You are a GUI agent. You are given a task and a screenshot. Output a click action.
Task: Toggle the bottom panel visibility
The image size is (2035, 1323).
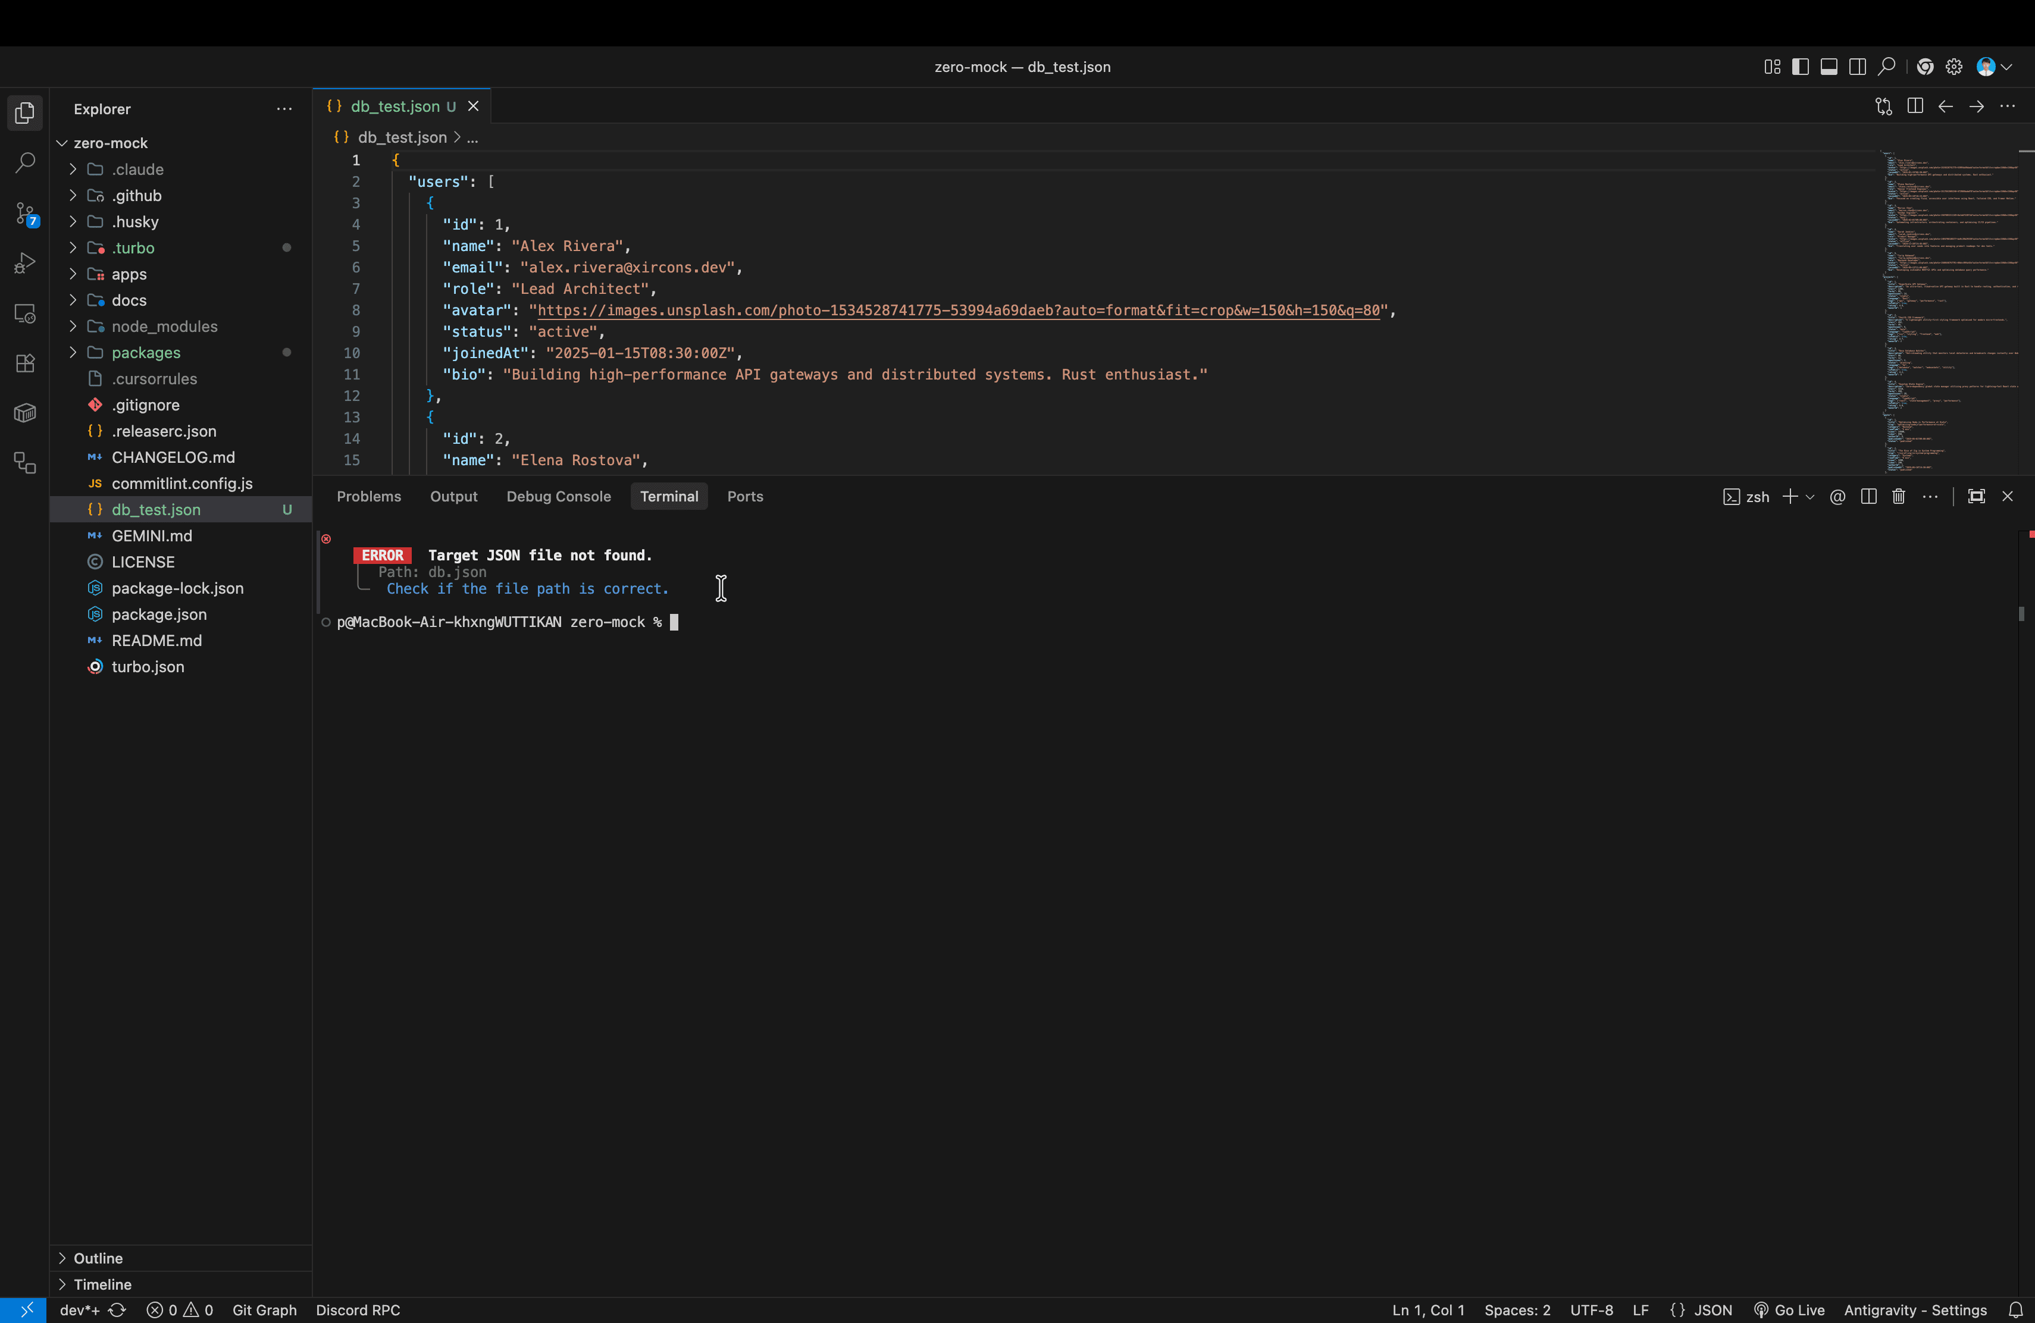tap(1829, 67)
